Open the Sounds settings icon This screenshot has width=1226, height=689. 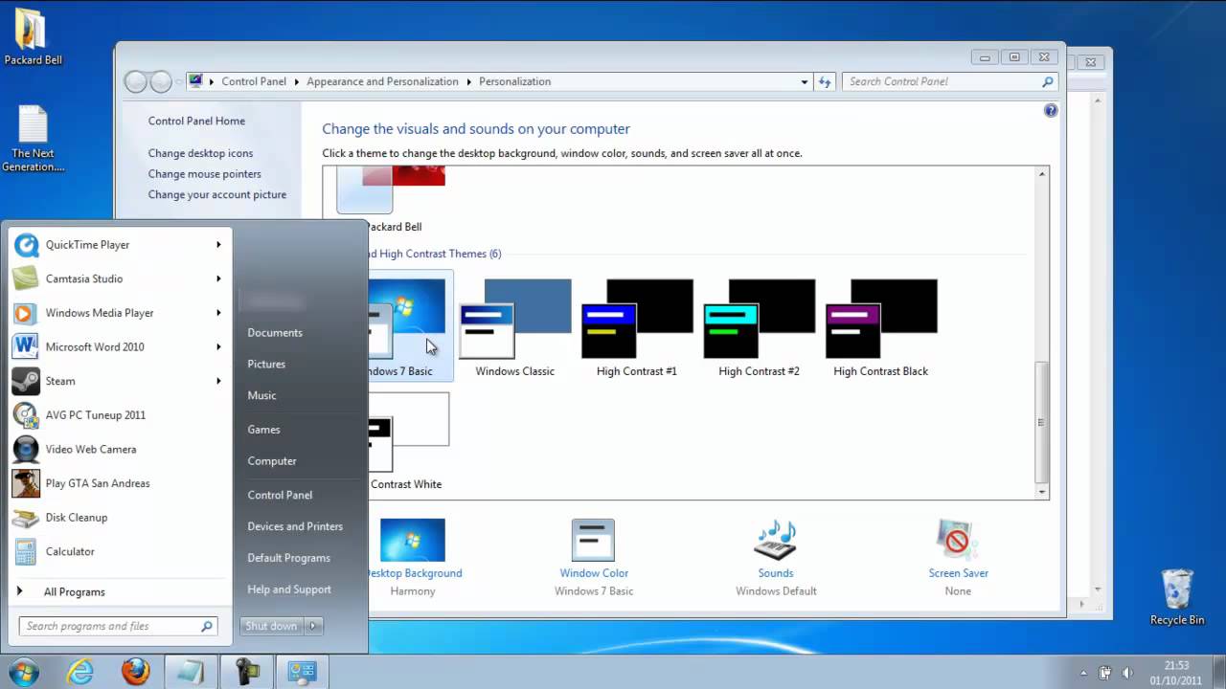click(775, 541)
